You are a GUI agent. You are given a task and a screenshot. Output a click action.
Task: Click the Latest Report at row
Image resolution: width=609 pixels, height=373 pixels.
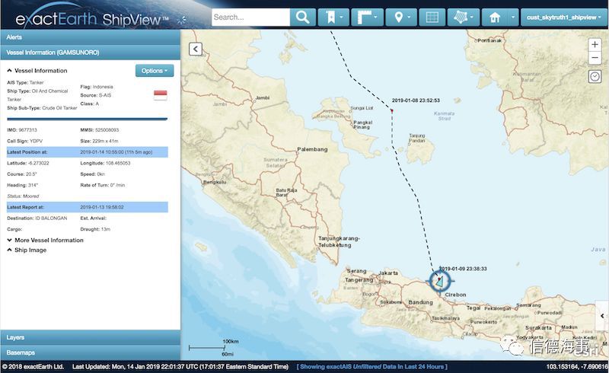click(x=88, y=207)
